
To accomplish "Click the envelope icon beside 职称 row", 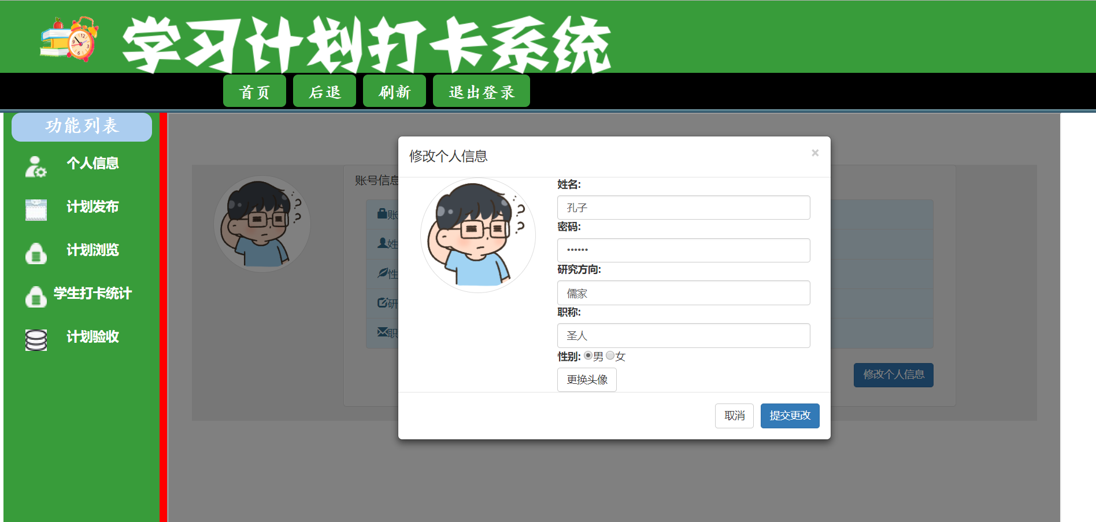I will 382,332.
